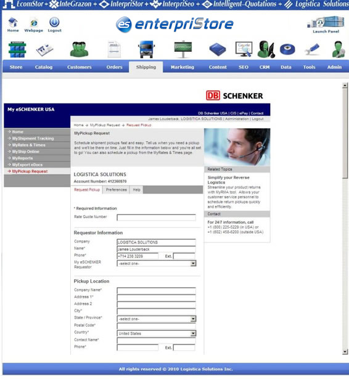Click the CRM headset agent icon
Viewport: 349px width, 382px height.
266,49
